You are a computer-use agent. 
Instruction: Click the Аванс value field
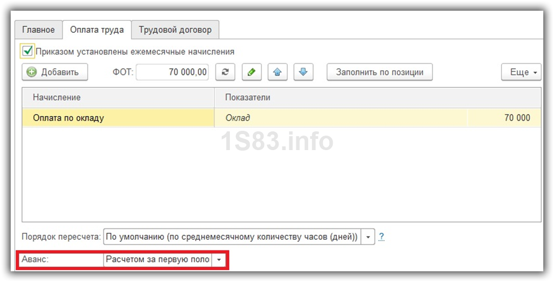click(x=158, y=259)
